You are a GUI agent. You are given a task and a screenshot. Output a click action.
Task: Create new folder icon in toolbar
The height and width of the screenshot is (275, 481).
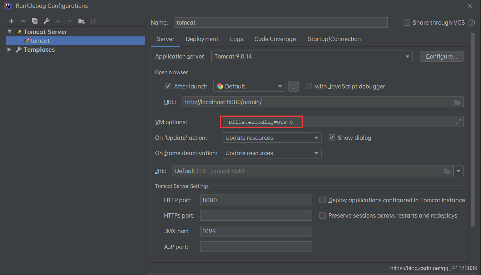[81, 21]
